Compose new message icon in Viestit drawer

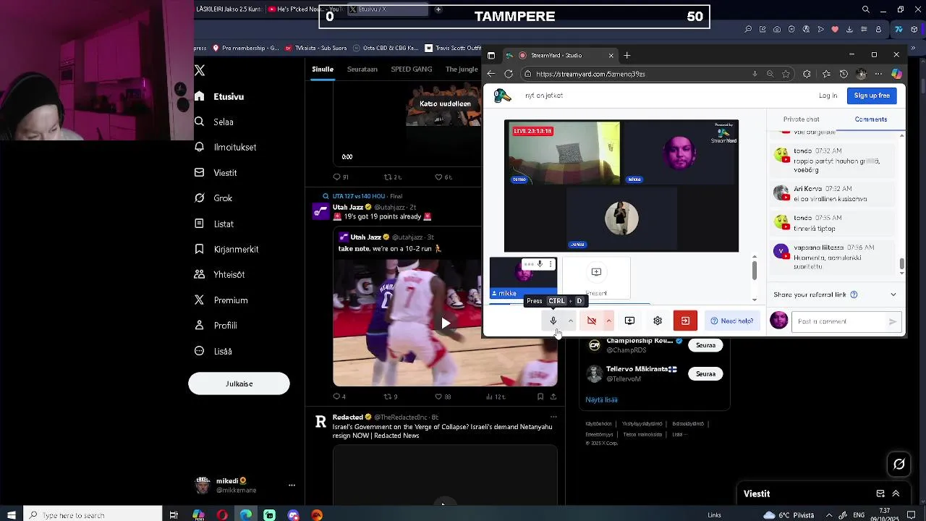click(880, 494)
